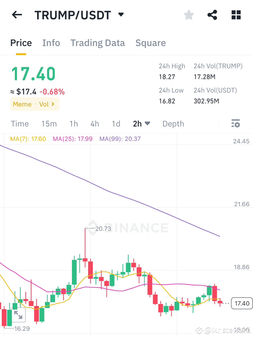Open the Vol tag expander below price
Image resolution: width=253 pixels, height=337 pixels.
(x=47, y=104)
